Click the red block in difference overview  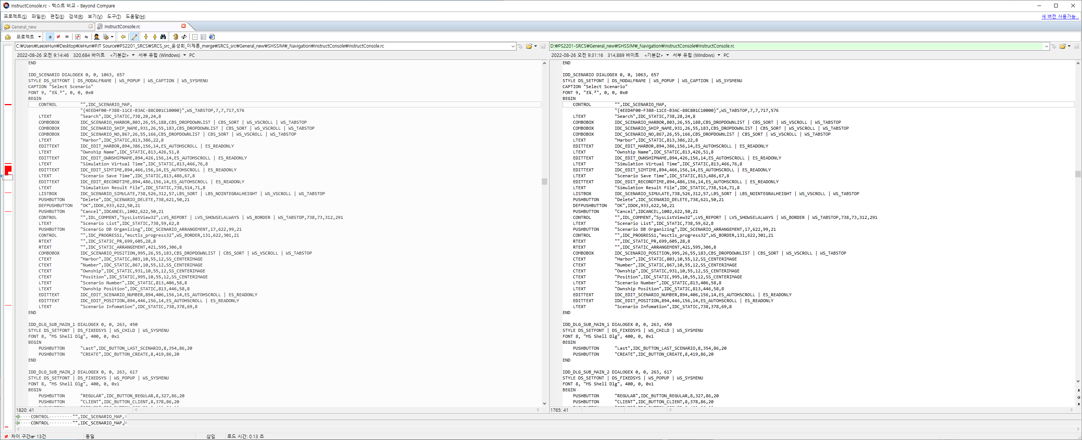tap(8, 170)
